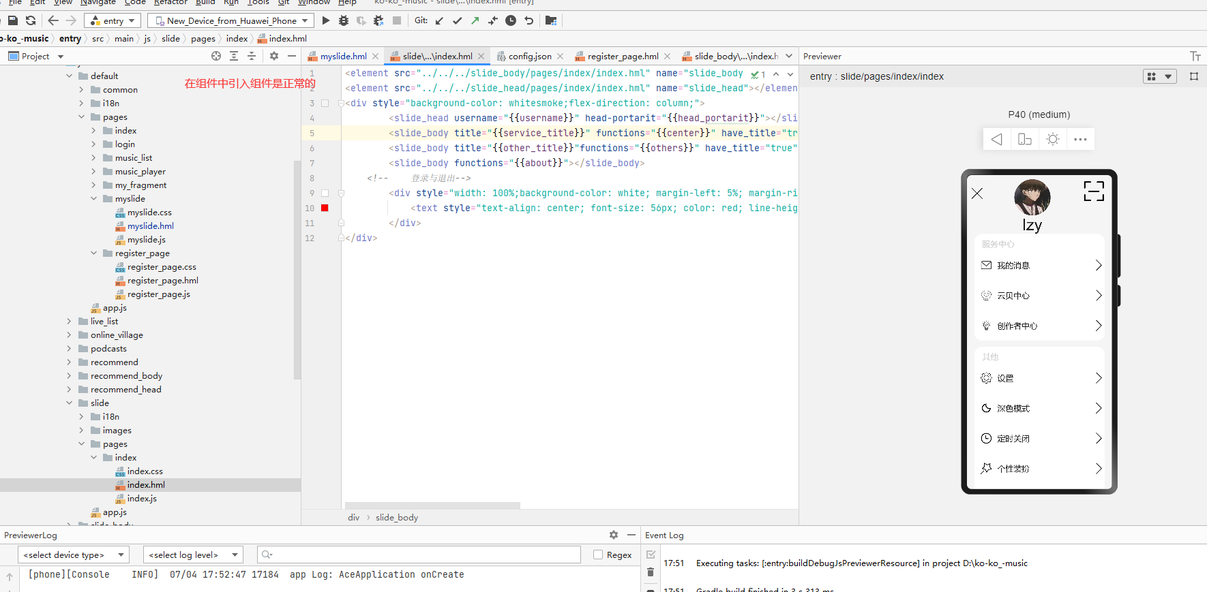Image resolution: width=1207 pixels, height=592 pixels.
Task: Show Git history with the clock icon
Action: tap(511, 20)
